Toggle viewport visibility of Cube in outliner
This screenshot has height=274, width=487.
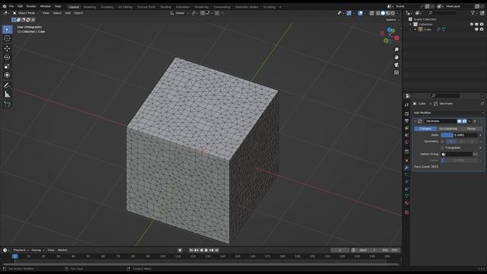coord(476,29)
